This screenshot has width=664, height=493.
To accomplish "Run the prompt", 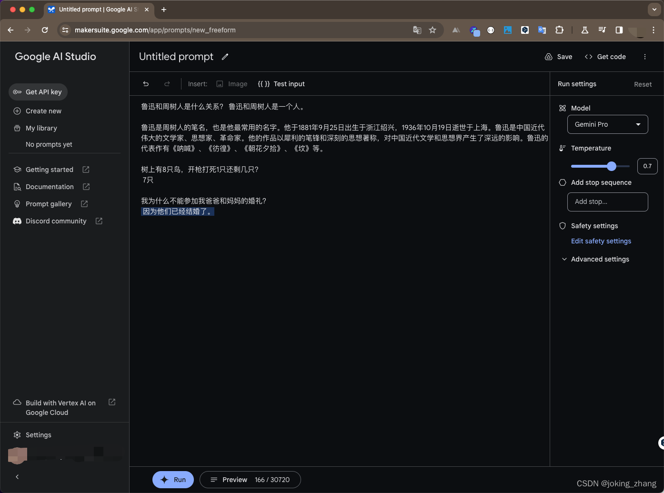I will tap(173, 480).
